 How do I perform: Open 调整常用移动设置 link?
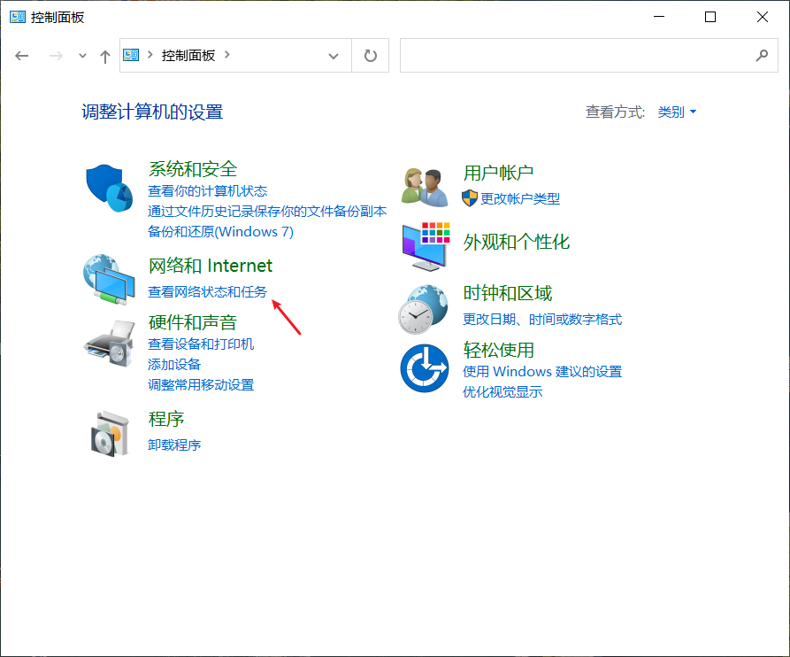[x=201, y=384]
